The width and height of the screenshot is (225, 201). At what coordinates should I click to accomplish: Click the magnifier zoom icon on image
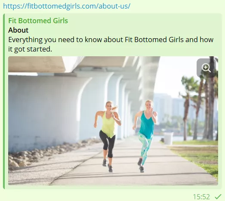pyautogui.click(x=206, y=68)
